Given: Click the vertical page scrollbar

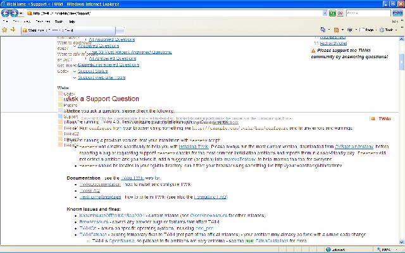Looking at the screenshot, I should 401,139.
